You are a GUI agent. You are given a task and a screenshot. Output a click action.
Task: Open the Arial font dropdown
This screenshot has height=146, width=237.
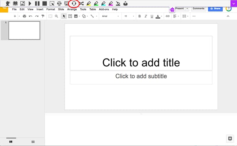pyautogui.click(x=110, y=16)
